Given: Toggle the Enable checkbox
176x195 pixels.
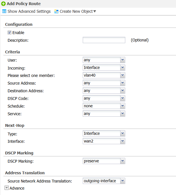Looking at the screenshot, I should pyautogui.click(x=9, y=33).
